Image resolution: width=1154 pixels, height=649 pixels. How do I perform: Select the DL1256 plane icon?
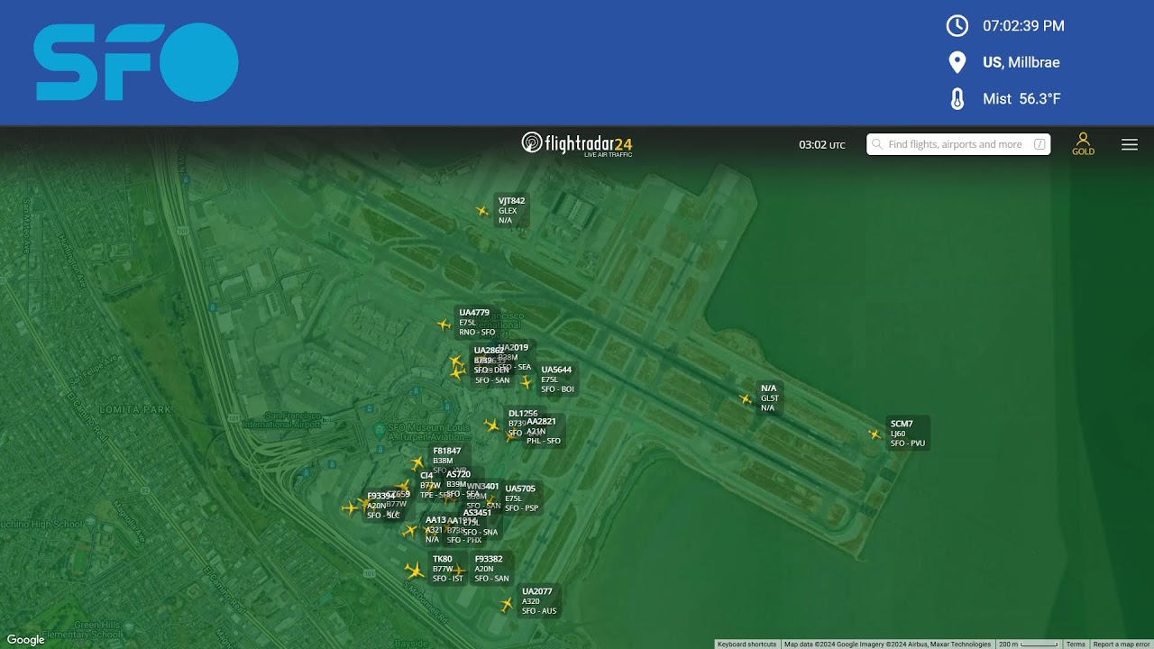tap(492, 425)
